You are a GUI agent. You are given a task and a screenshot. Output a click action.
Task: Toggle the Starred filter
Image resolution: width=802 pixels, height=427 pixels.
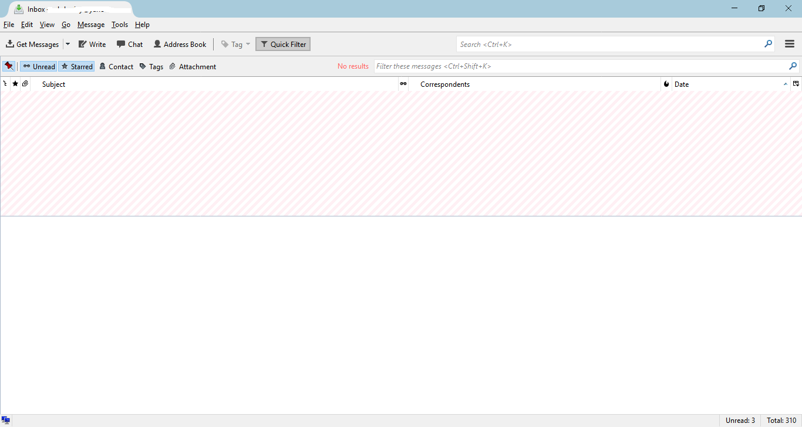point(76,66)
